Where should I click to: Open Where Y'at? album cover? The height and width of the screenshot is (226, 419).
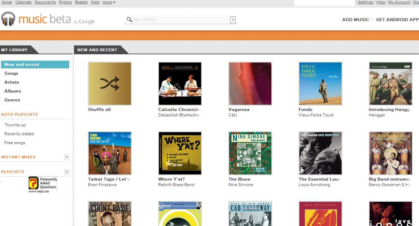point(180,153)
